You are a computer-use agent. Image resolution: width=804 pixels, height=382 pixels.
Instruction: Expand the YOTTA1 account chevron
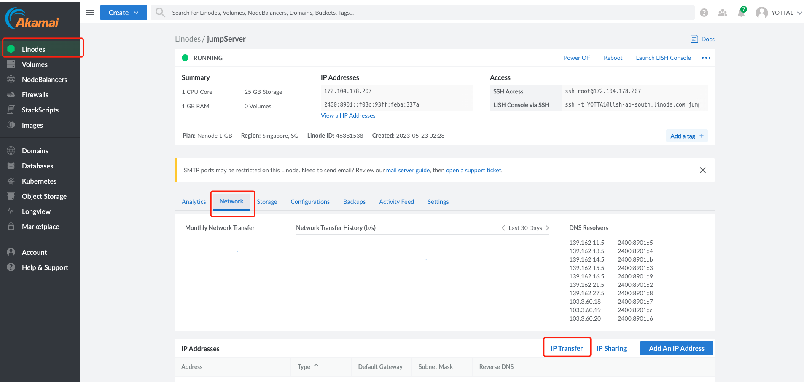pyautogui.click(x=799, y=13)
